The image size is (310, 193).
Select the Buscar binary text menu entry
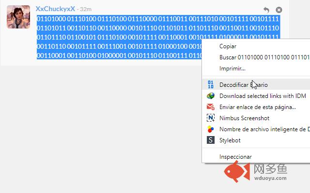[x=256, y=57]
